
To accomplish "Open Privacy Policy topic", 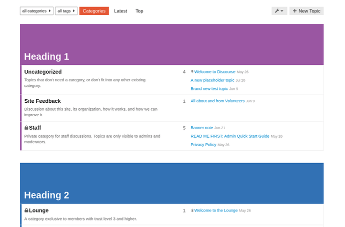I will pyautogui.click(x=203, y=145).
